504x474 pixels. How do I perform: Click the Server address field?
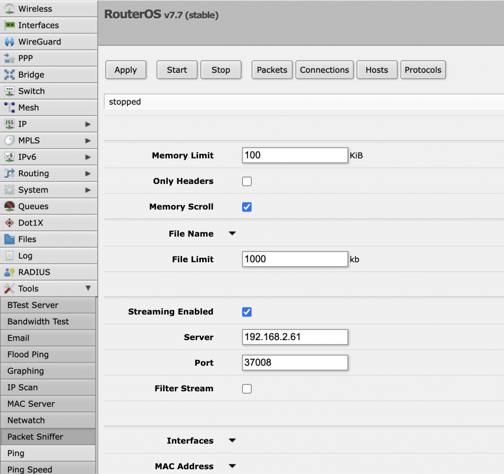tap(295, 337)
